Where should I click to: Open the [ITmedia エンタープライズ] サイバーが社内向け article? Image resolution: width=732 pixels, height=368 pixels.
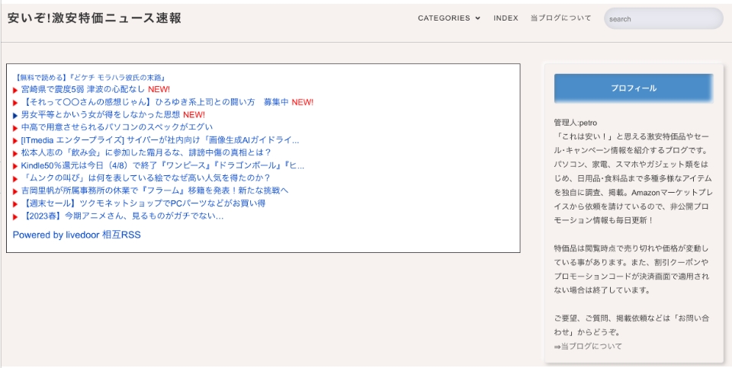click(160, 140)
